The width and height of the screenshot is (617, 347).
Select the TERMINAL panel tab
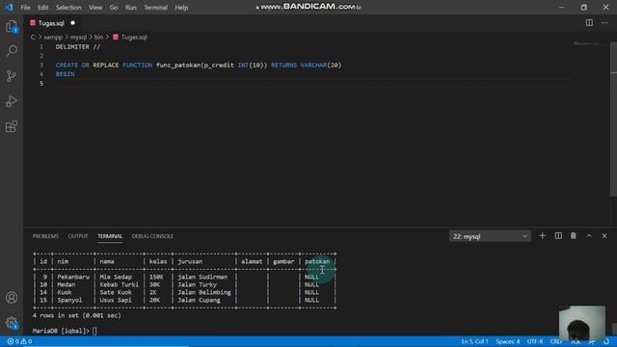coord(110,236)
